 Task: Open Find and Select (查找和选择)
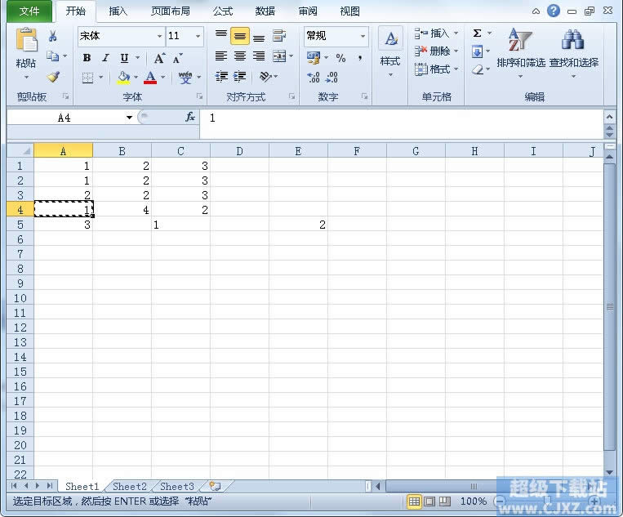coord(573,51)
